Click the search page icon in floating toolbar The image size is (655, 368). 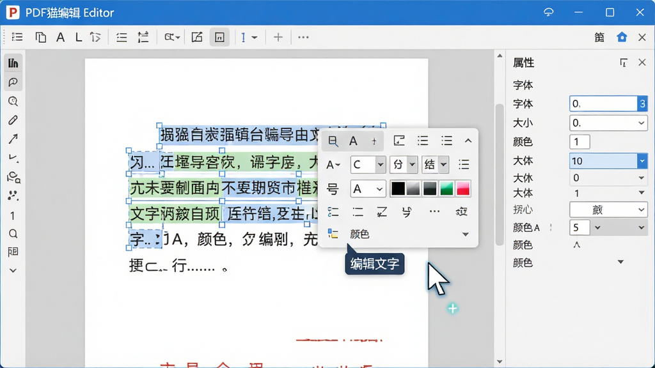pos(333,141)
